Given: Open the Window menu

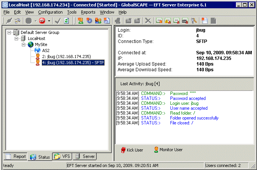Looking at the screenshot, I should coord(107,12).
